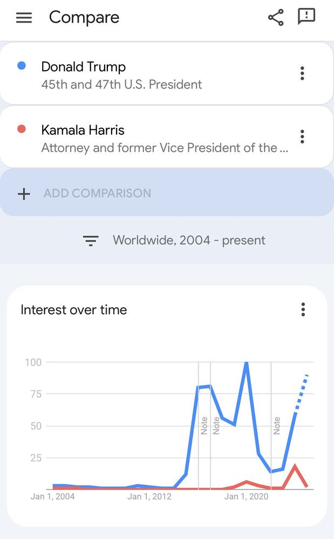Open the filter icon for region and time
Image resolution: width=334 pixels, height=539 pixels.
pos(91,240)
